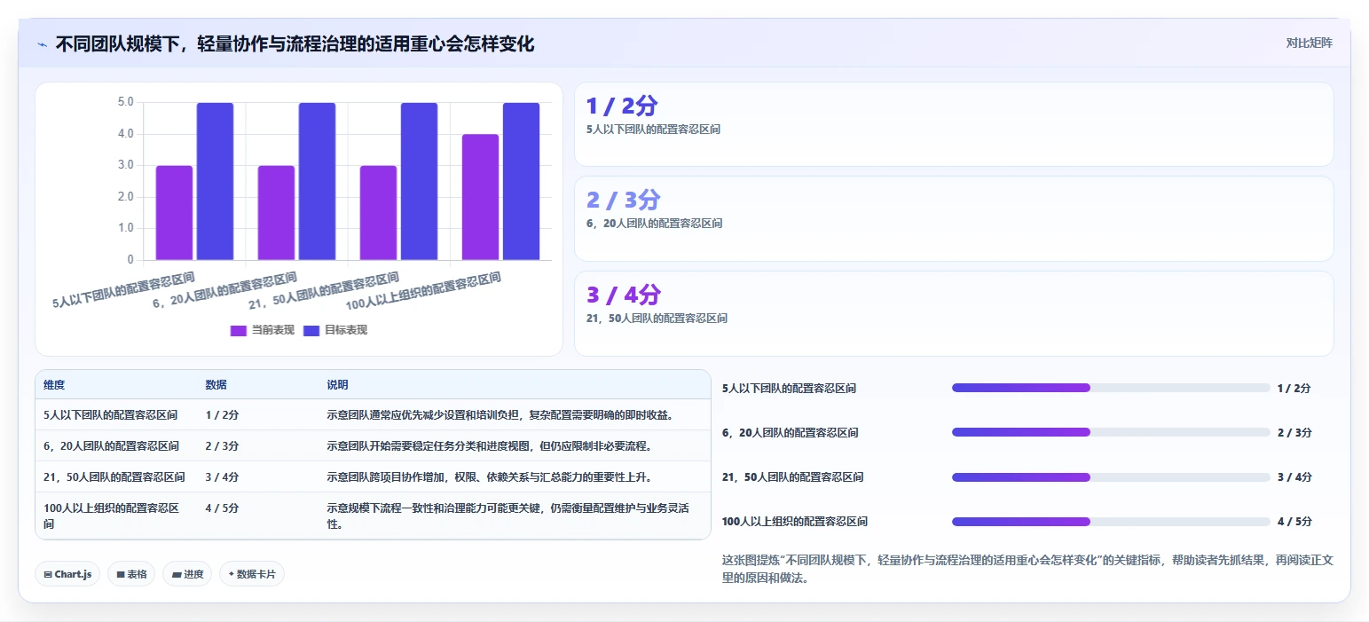Click the 4 / 5分 value in table
This screenshot has width=1369, height=622.
(x=222, y=508)
